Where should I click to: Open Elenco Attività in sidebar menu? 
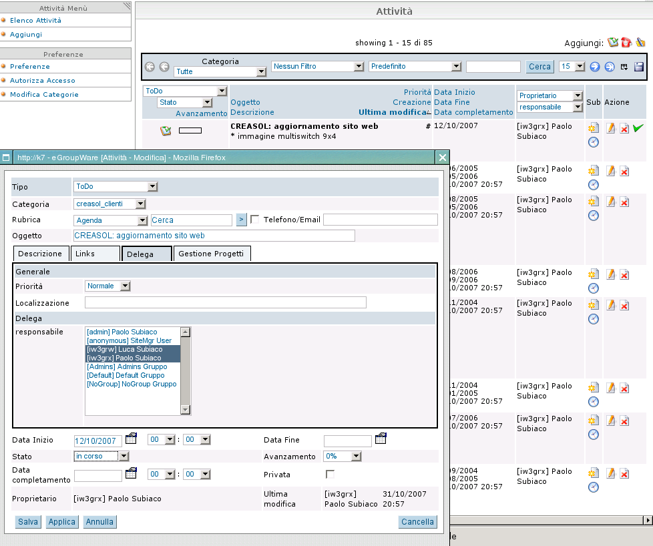pyautogui.click(x=35, y=21)
